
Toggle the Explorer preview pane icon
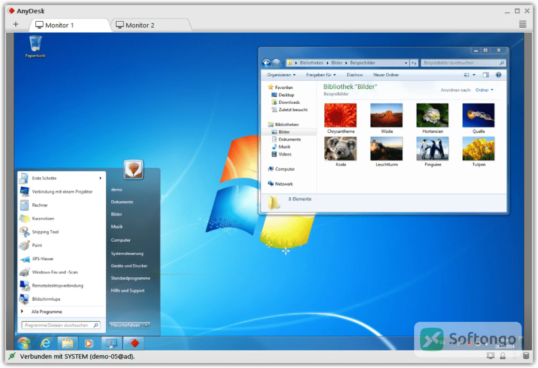[486, 75]
